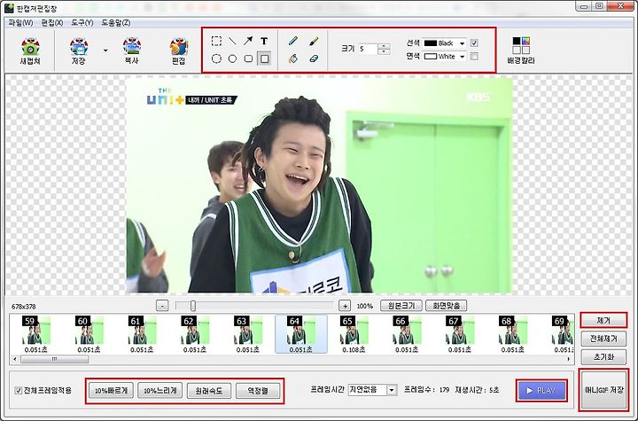This screenshot has width=638, height=421.
Task: Open the 프레임시간 지연없음 dropdown
Action: coord(372,390)
